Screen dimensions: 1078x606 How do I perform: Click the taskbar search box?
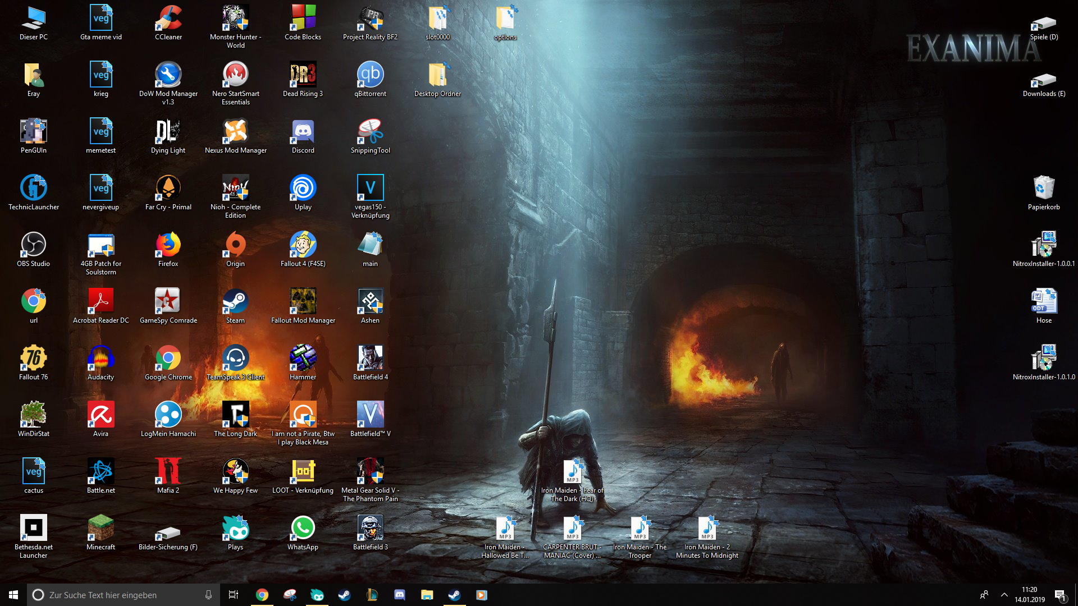pyautogui.click(x=123, y=595)
